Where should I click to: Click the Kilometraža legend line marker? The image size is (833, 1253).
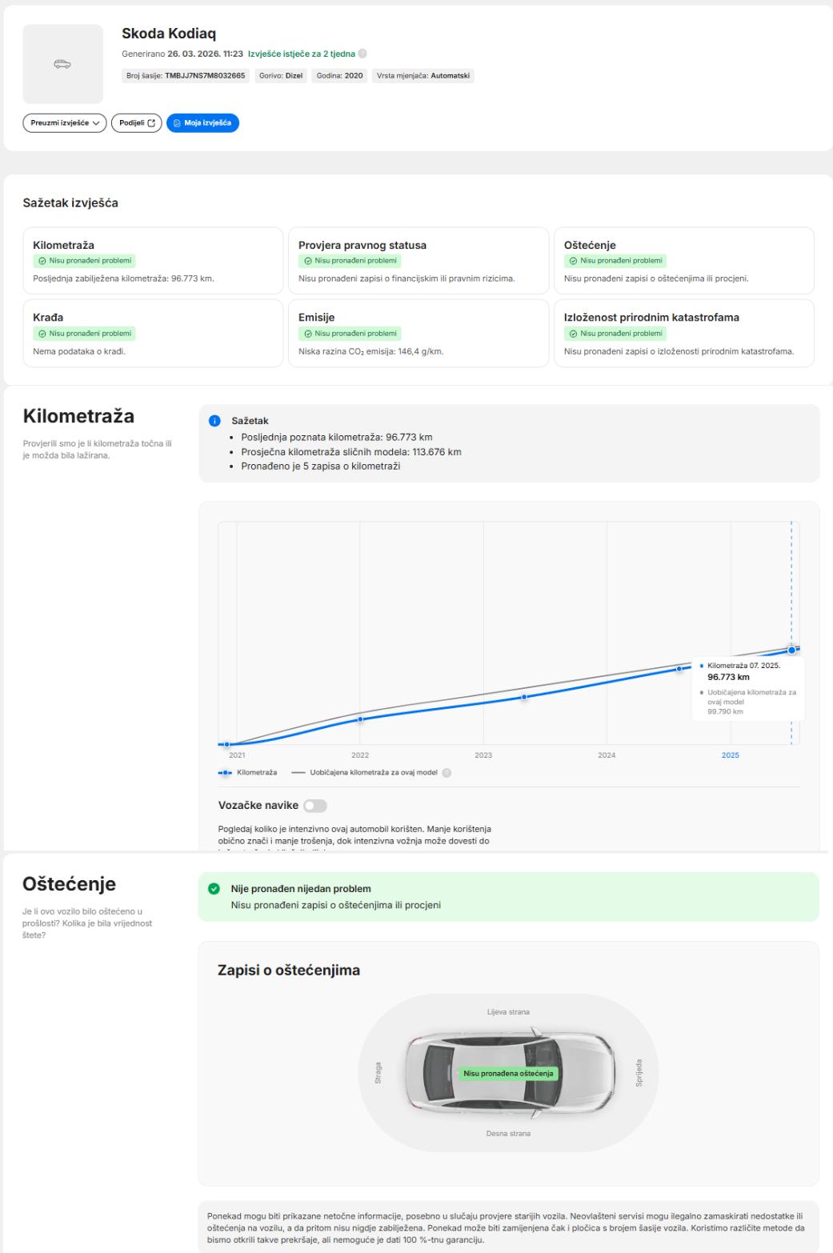click(226, 773)
